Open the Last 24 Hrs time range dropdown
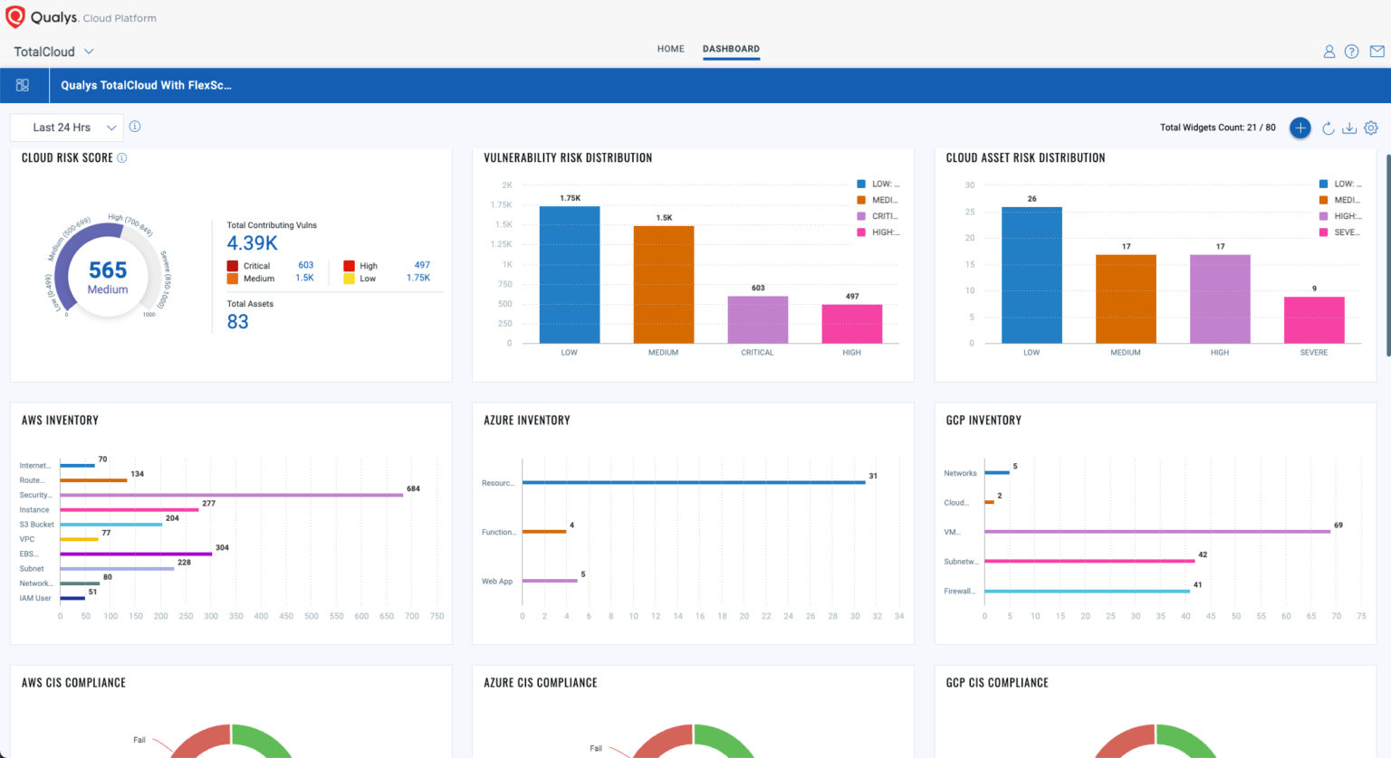The width and height of the screenshot is (1391, 758). 66,128
